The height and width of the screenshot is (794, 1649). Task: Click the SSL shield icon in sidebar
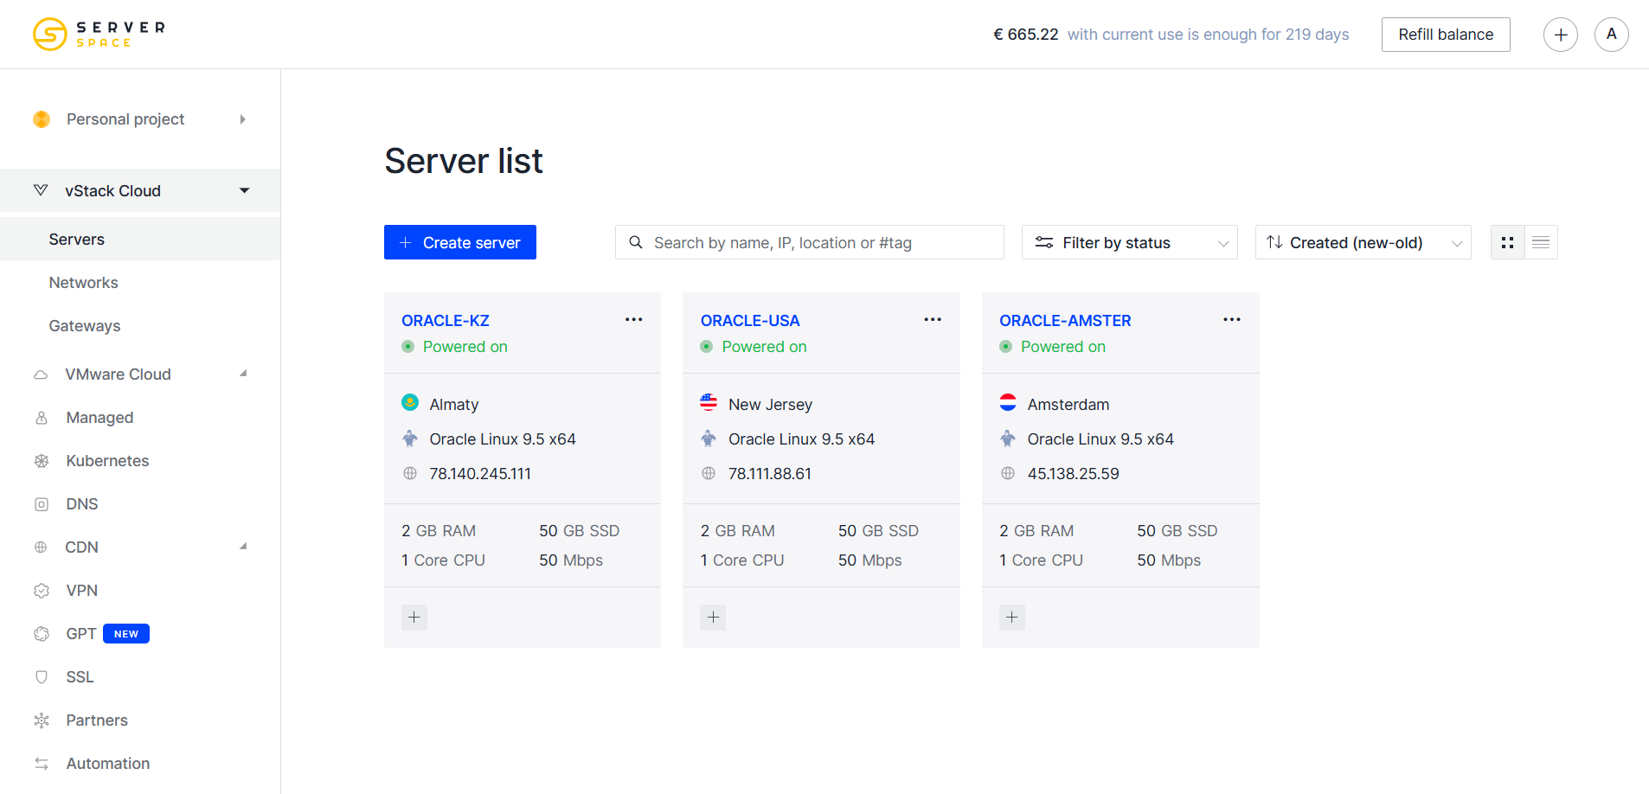(42, 677)
